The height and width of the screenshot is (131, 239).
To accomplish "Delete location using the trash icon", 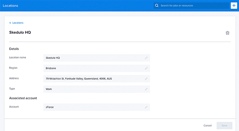I will pyautogui.click(x=227, y=33).
